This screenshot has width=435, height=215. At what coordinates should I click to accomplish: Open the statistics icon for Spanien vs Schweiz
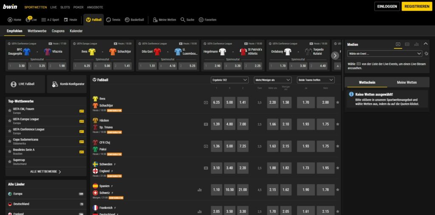coord(200,190)
